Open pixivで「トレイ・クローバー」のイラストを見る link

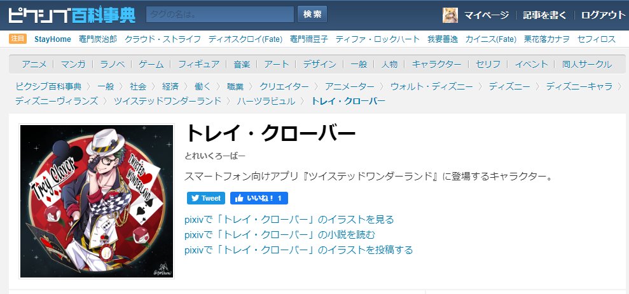(x=289, y=220)
